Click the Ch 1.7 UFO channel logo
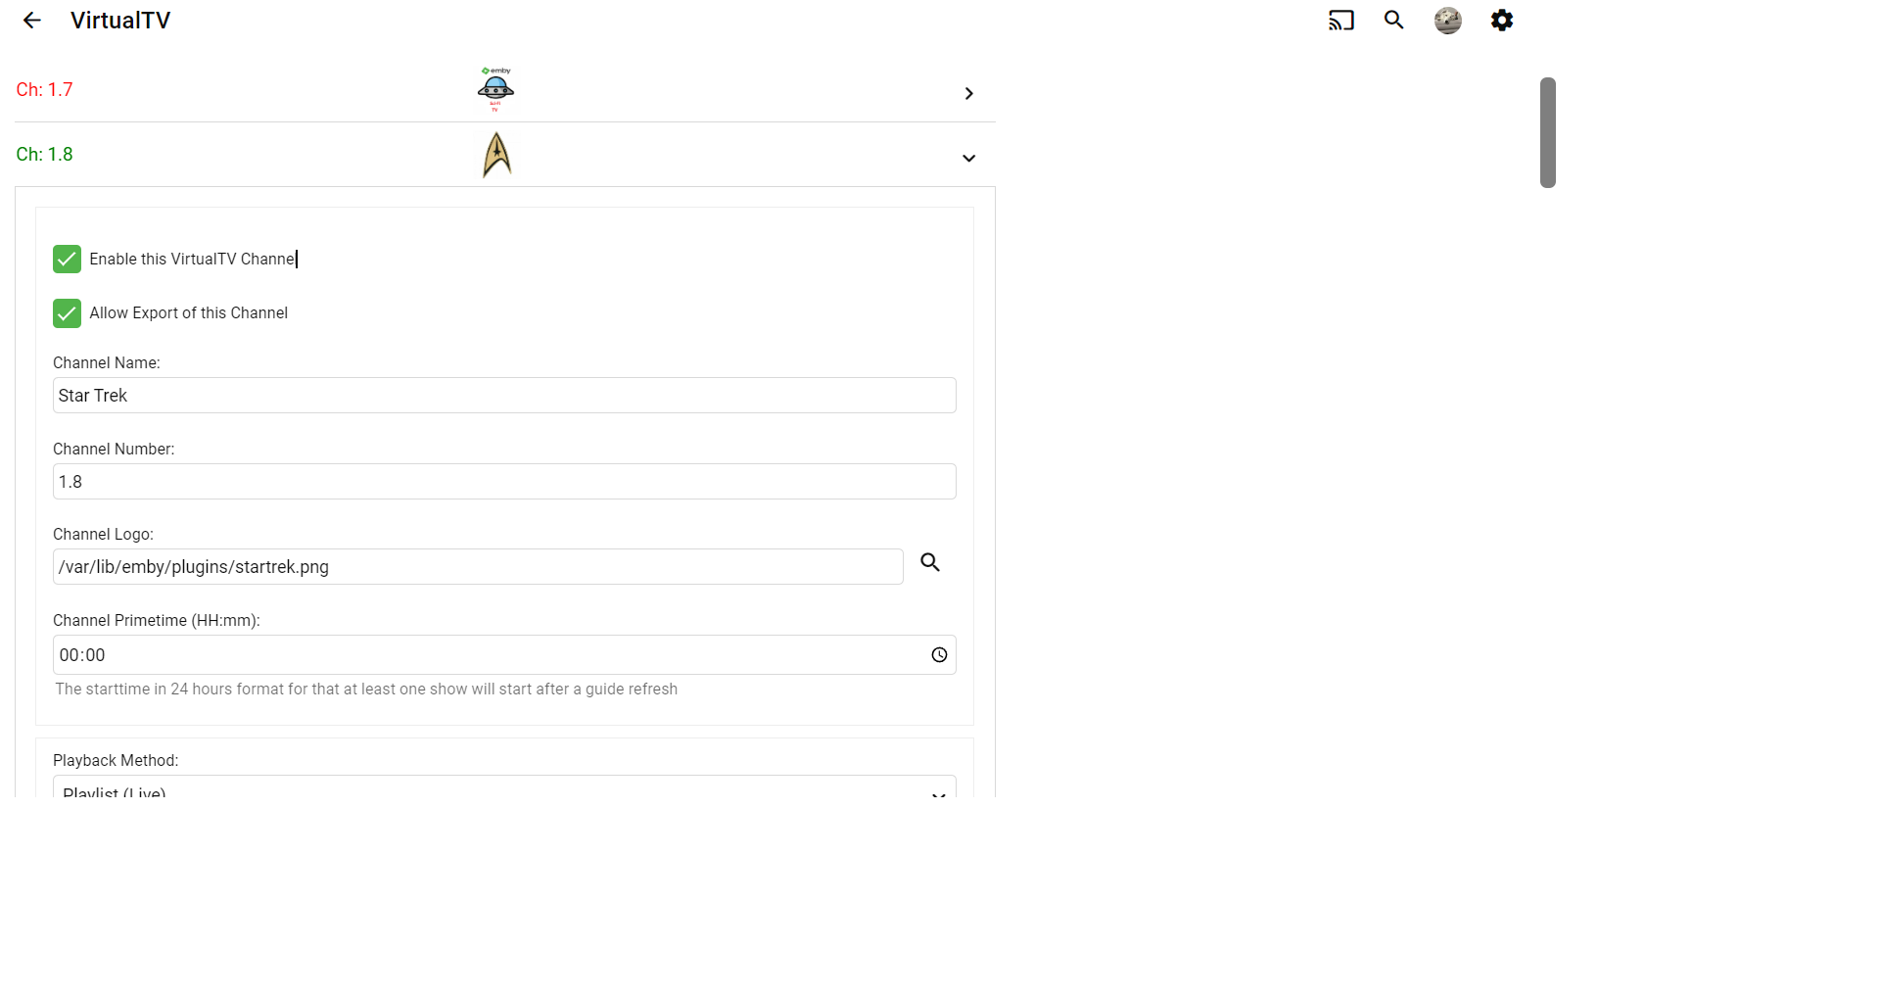This screenshot has width=1880, height=999. [495, 89]
